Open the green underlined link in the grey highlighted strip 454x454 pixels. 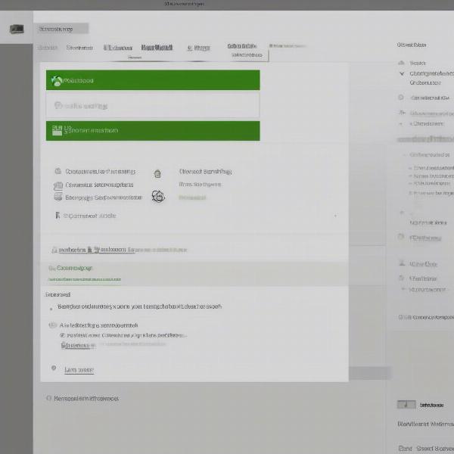click(85, 279)
